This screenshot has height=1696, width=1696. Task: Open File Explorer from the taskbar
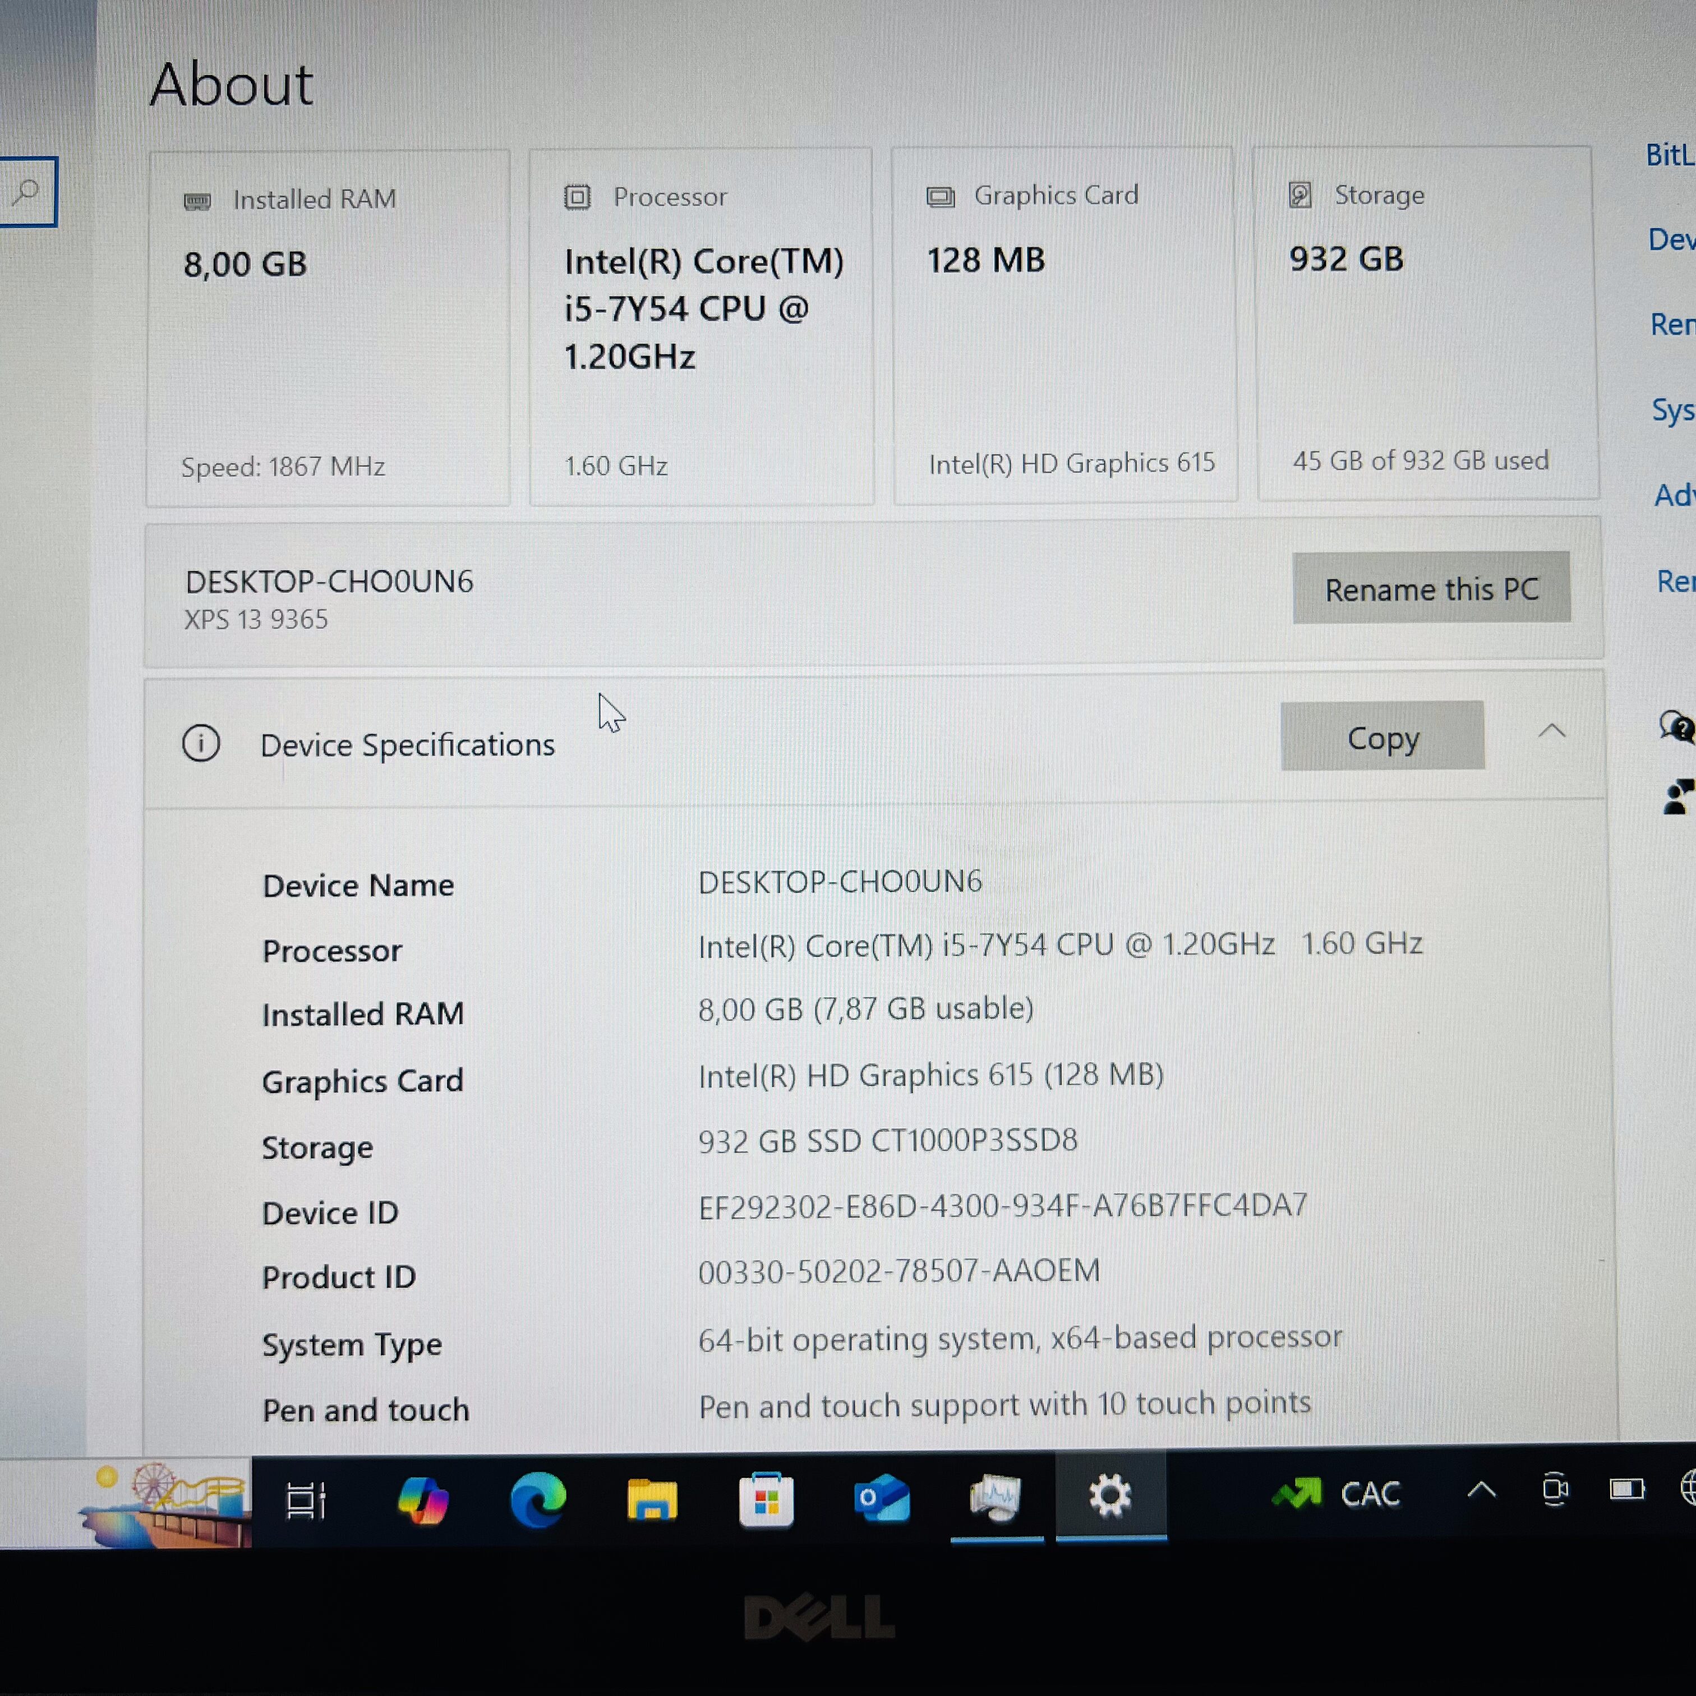pos(651,1499)
